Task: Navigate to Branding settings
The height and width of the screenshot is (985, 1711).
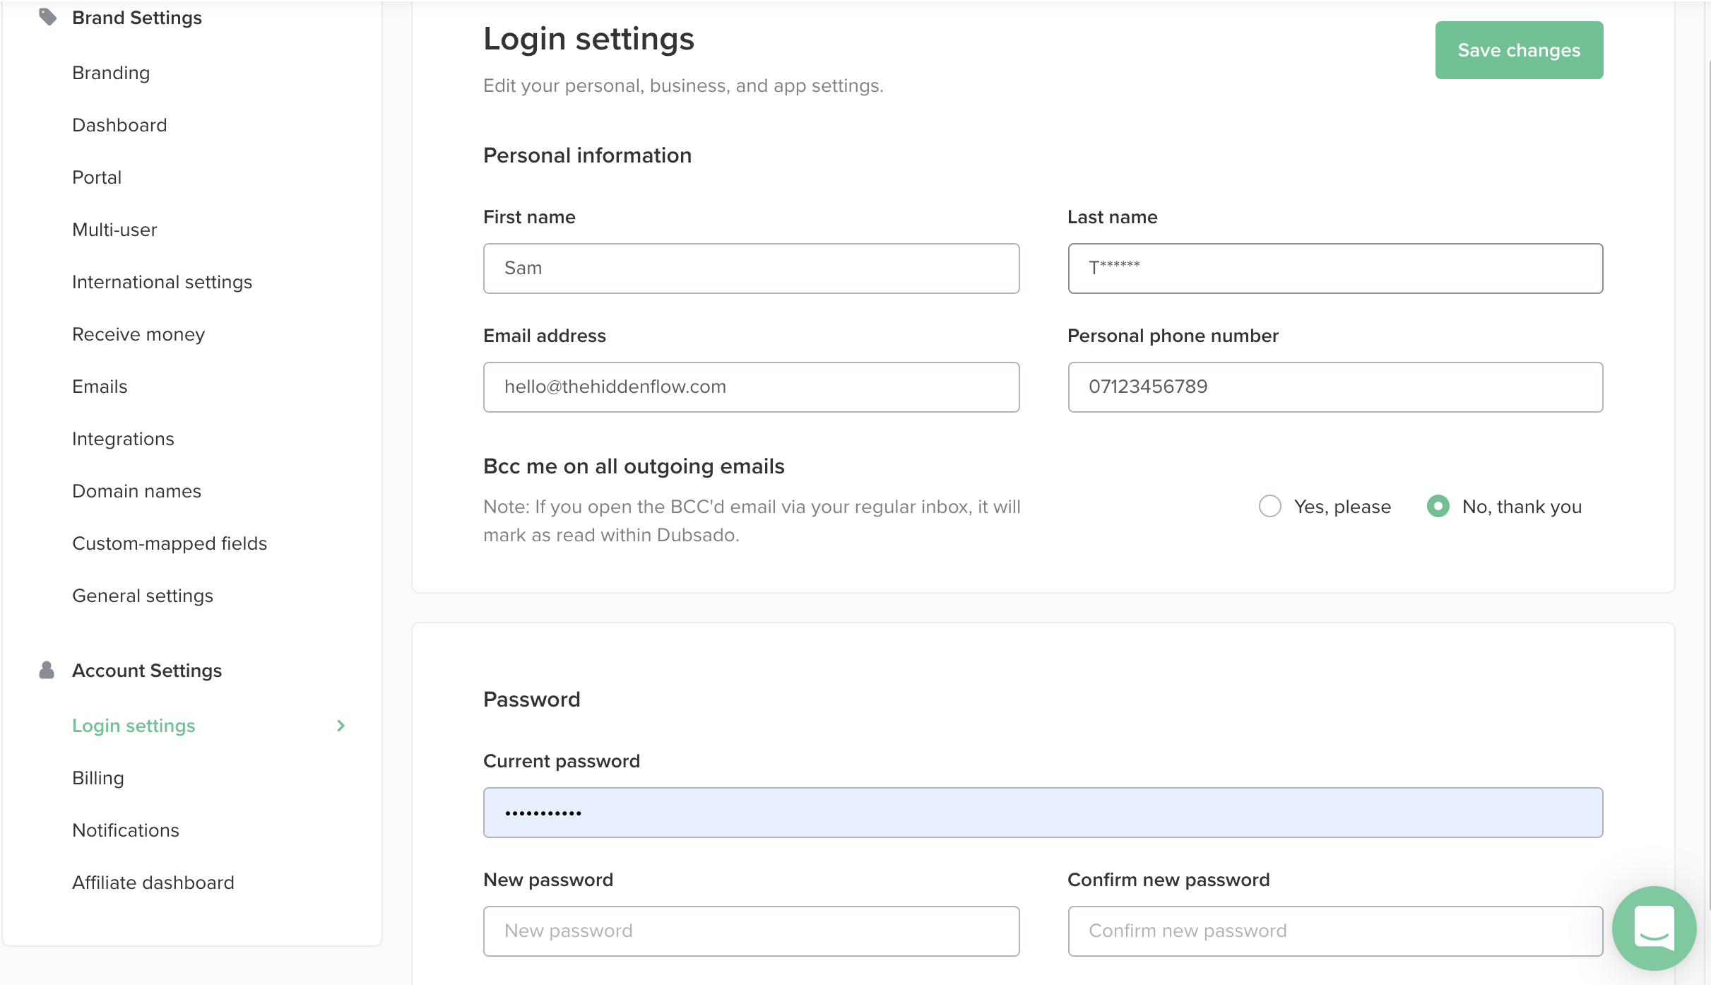Action: 112,71
